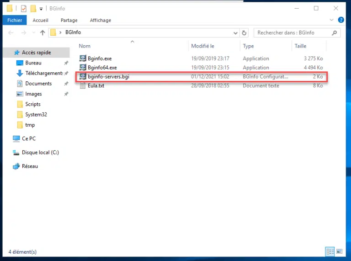Select the bginfo-servers.bgi file icon
The image size is (351, 261).
(x=83, y=76)
